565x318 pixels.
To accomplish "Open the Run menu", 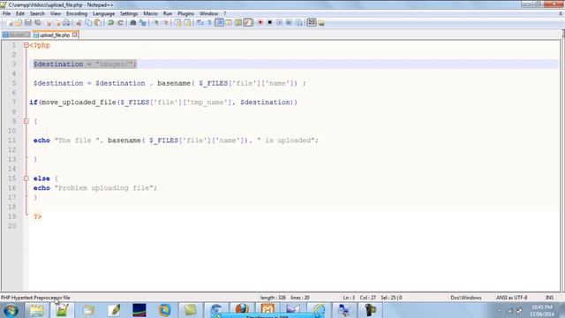I will (168, 13).
